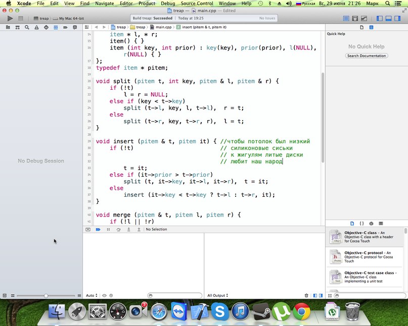Open the Product menu
The width and height of the screenshot is (408, 326).
coord(147,4)
